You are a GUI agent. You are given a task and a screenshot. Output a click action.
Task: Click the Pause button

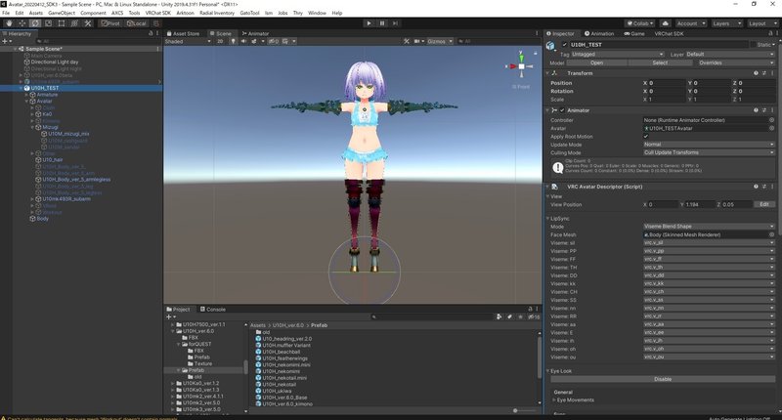point(382,23)
